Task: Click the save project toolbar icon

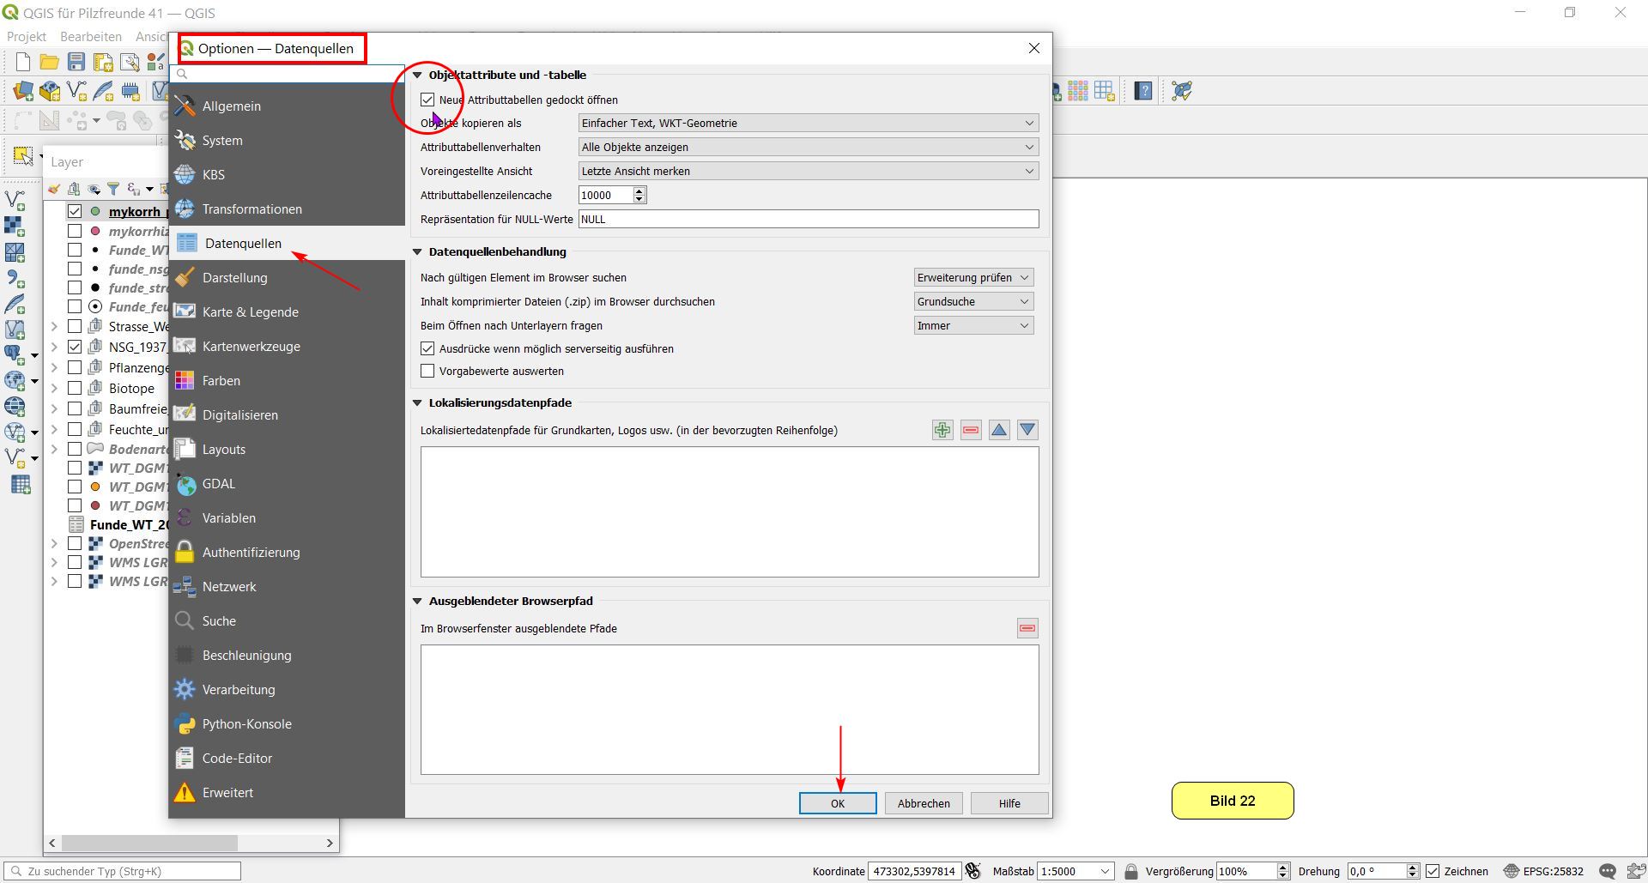Action: [x=76, y=62]
